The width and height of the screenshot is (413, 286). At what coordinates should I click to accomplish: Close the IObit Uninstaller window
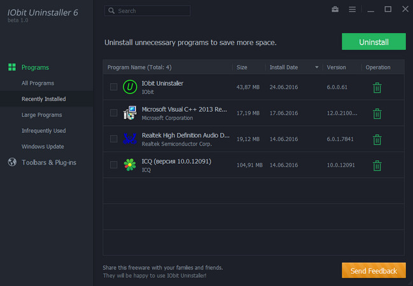pyautogui.click(x=405, y=9)
